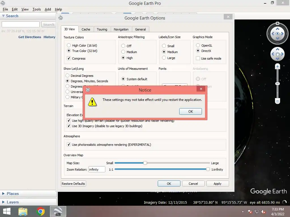This screenshot has width=290, height=217.
Task: Click Get Directions link
Action: (x=29, y=37)
